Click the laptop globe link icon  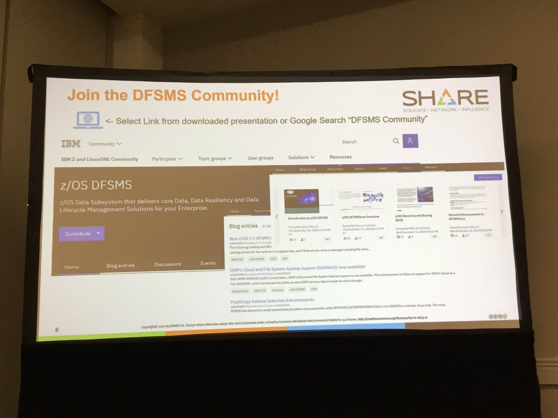pyautogui.click(x=87, y=119)
